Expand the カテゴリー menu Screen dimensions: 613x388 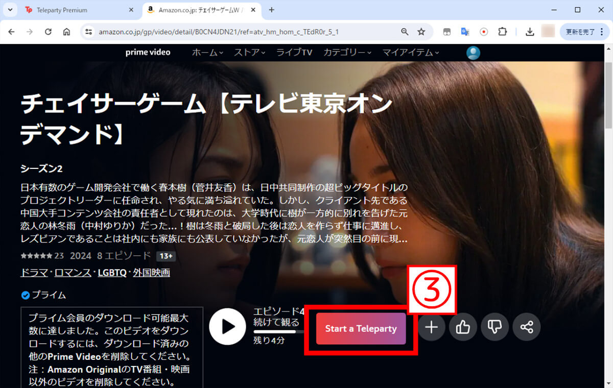coord(347,53)
